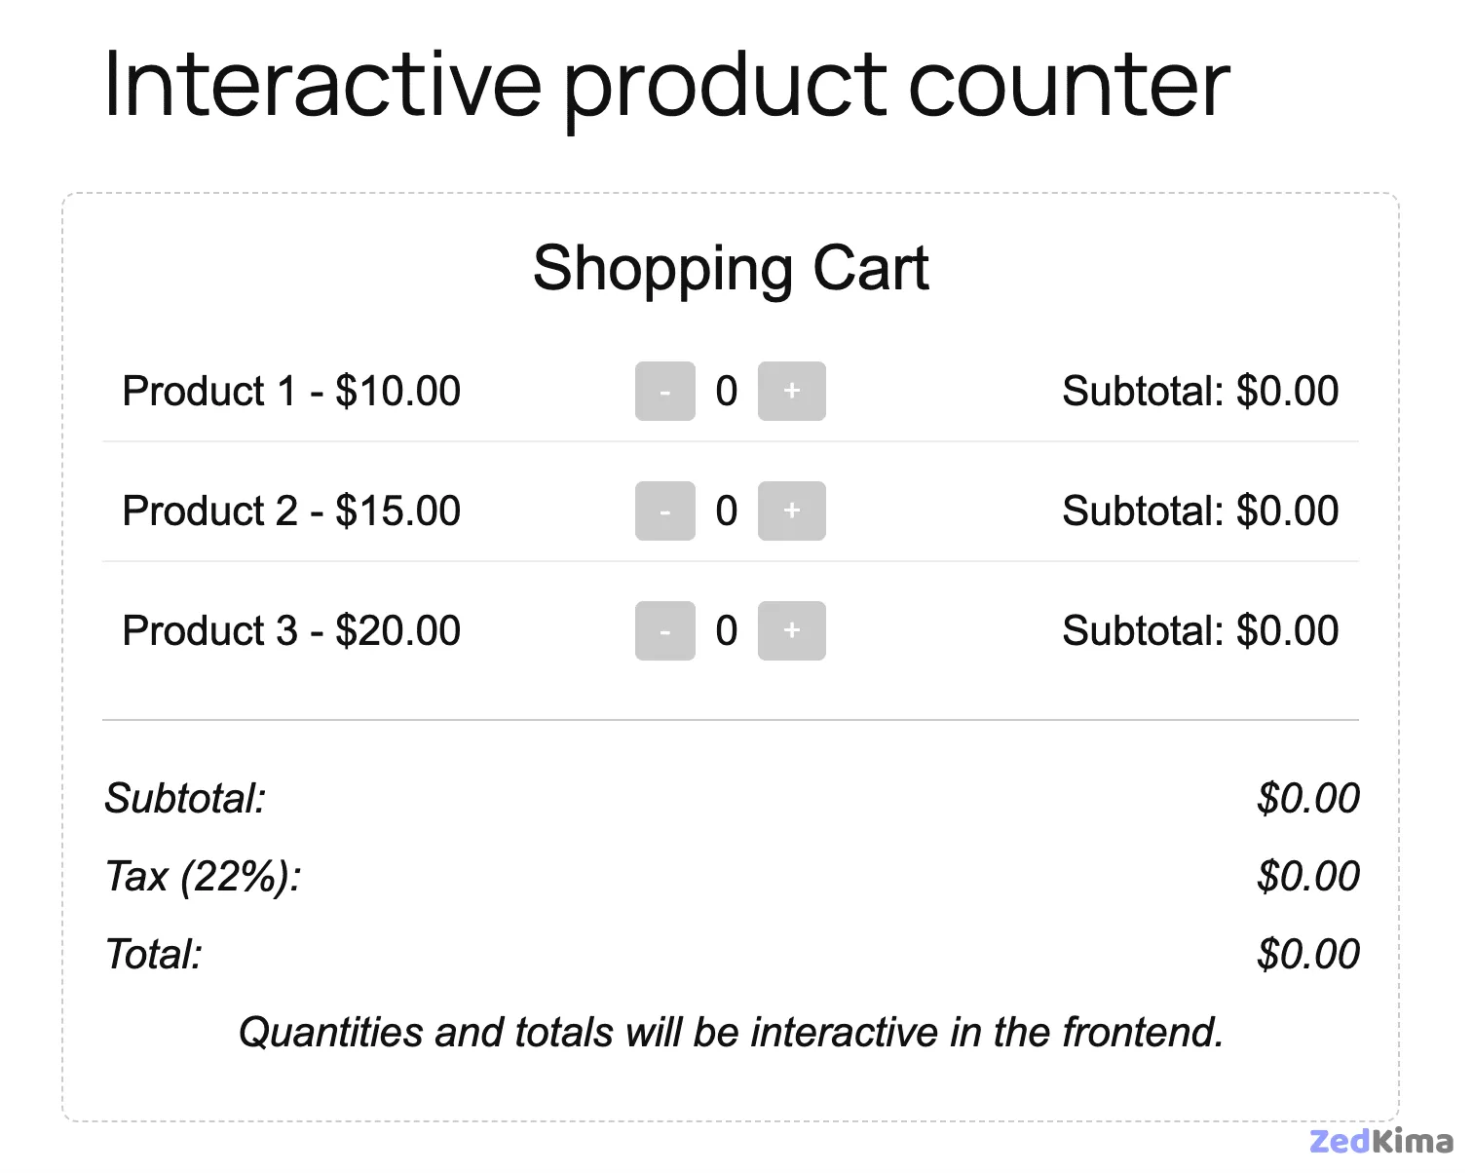The image size is (1473, 1173).
Task: Open the ZedKima logo link
Action: (x=1380, y=1141)
